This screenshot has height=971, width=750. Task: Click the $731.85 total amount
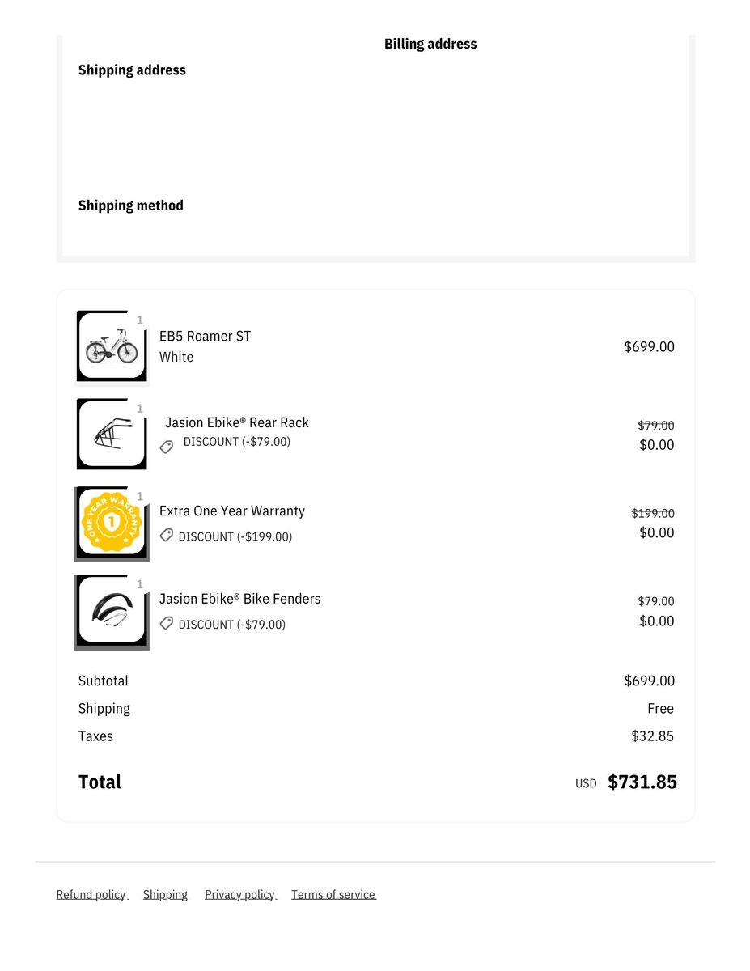[642, 782]
